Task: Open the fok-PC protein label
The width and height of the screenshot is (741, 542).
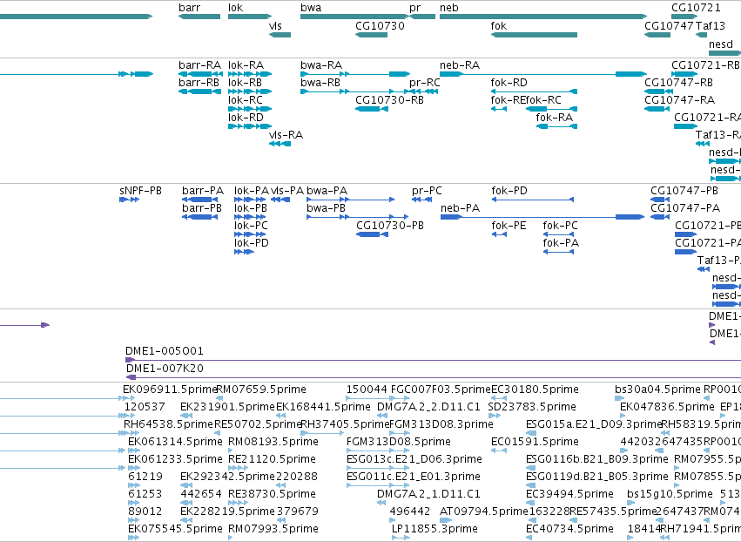Action: [x=561, y=226]
